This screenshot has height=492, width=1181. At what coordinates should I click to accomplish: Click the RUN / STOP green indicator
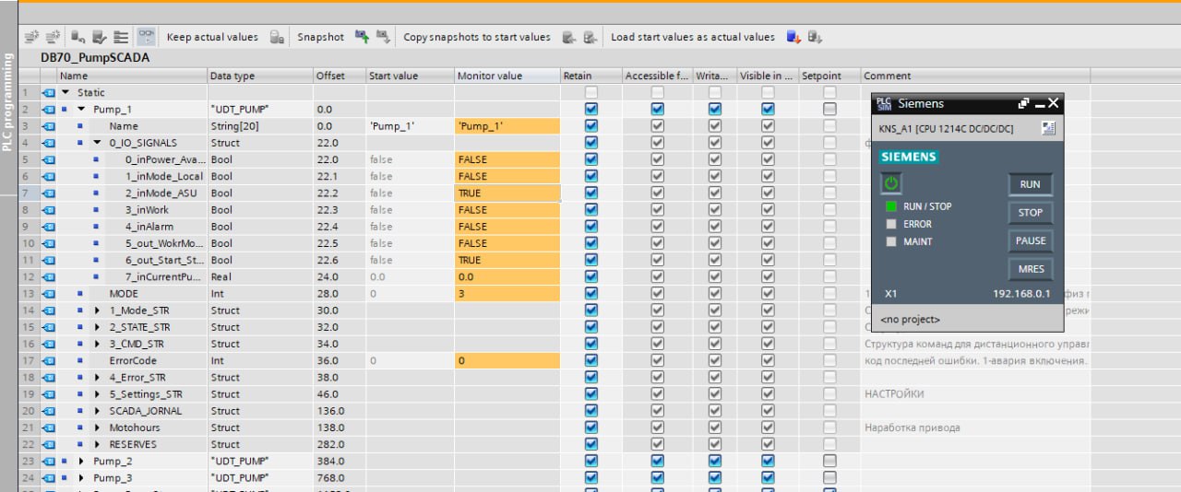(x=891, y=206)
